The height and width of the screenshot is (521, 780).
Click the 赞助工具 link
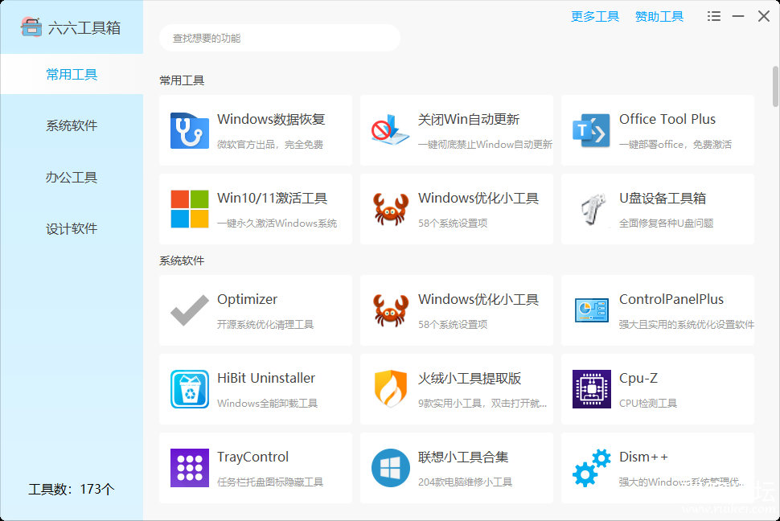(659, 16)
